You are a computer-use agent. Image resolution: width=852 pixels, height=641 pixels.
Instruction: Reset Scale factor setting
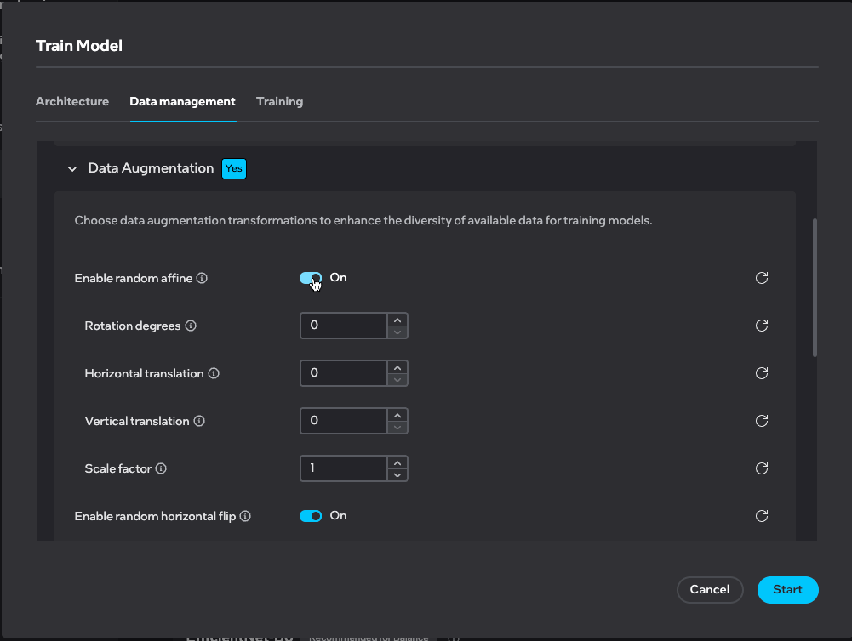pos(762,468)
